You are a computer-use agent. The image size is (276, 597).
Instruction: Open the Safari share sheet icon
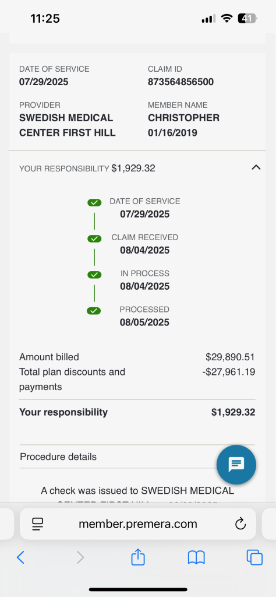138,557
